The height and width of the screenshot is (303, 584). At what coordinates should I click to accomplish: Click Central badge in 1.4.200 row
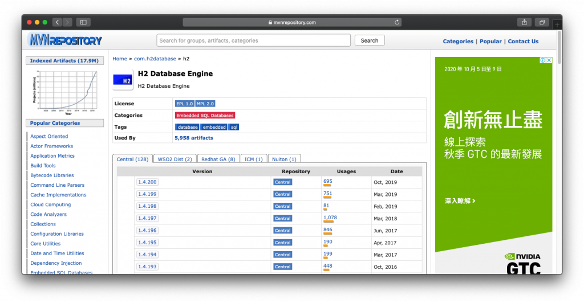coord(283,182)
